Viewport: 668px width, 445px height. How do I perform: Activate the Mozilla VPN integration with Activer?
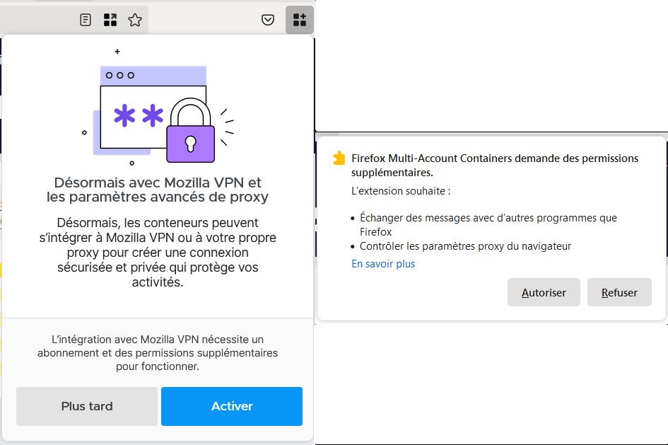click(232, 406)
